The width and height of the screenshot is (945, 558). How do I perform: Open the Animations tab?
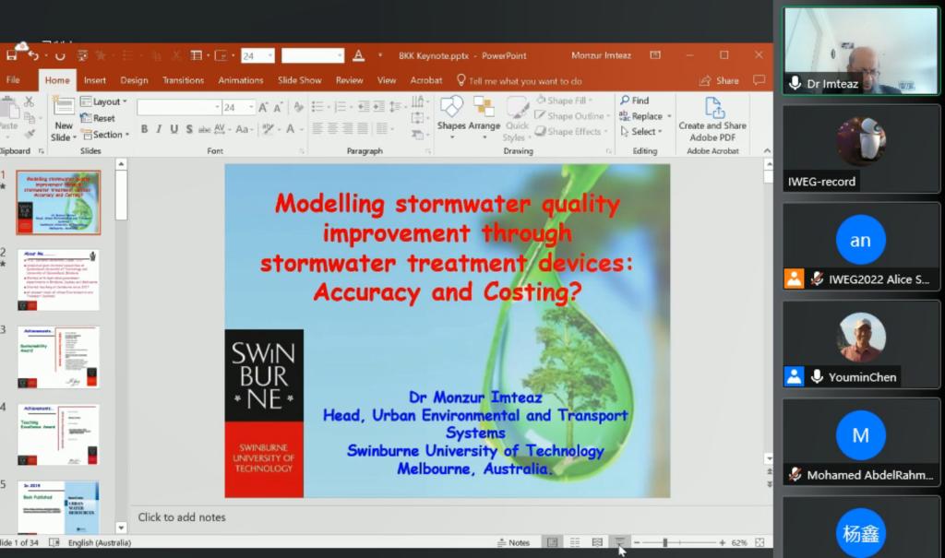click(240, 80)
